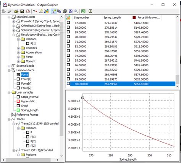Expand the Spherical:3 joint node
The width and height of the screenshot is (181, 164).
click(14, 30)
